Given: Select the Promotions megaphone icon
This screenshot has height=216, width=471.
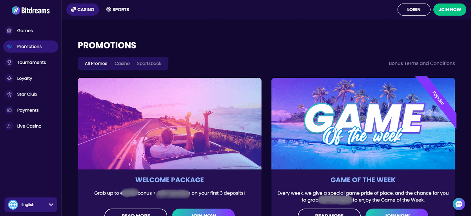Looking at the screenshot, I should pyautogui.click(x=9, y=47).
